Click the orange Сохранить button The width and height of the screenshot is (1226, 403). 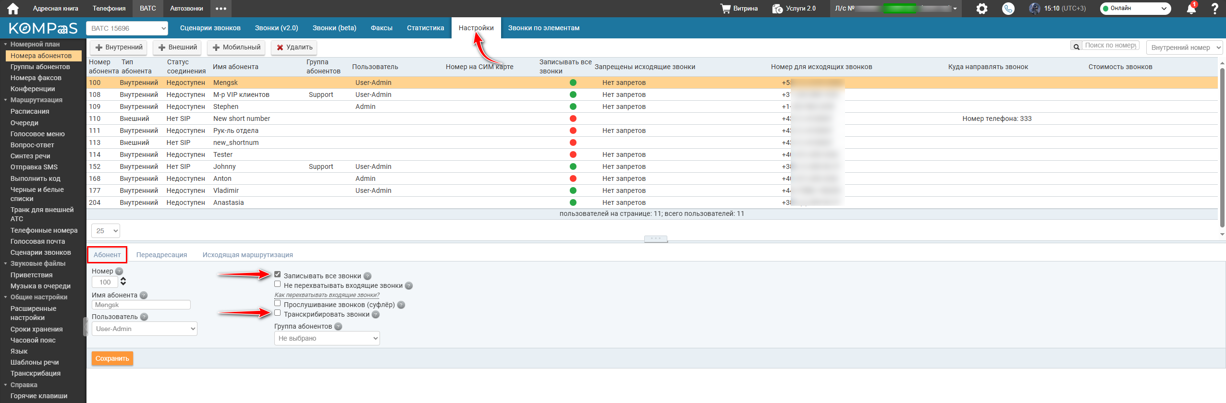point(112,358)
